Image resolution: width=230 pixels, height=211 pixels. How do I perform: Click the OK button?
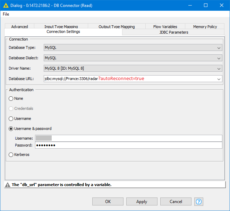pos(108,202)
